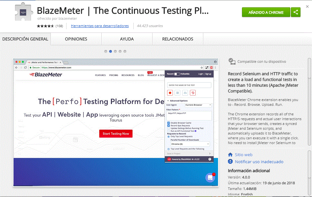This screenshot has height=197, width=312.
Task: Toggle the Disable Browser Cache checkbox
Action: click(x=168, y=123)
